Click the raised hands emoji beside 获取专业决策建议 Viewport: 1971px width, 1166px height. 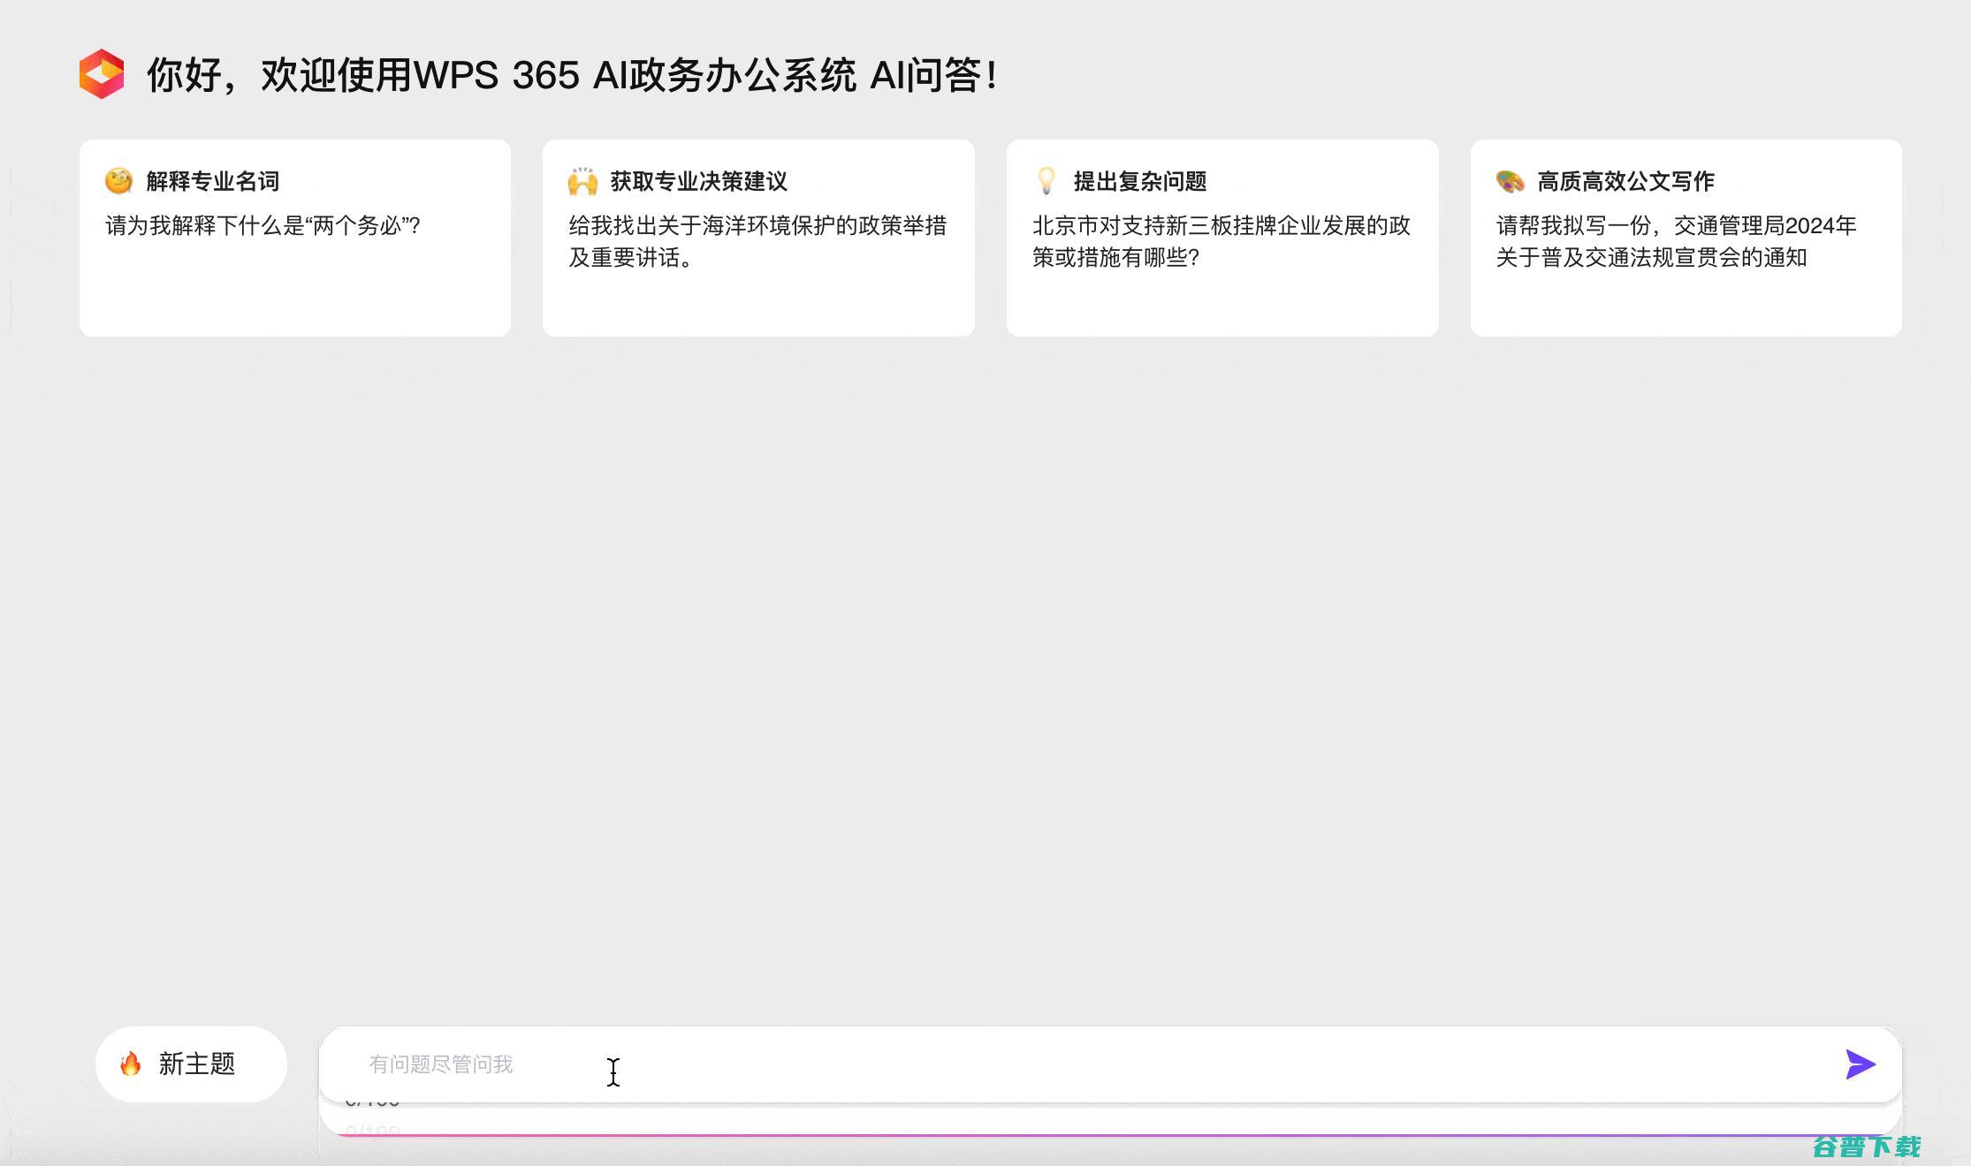point(582,181)
